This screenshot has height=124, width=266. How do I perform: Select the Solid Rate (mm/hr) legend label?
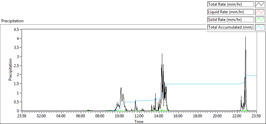[x=231, y=20]
